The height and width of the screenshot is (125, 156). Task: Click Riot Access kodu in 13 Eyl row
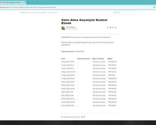(99, 82)
